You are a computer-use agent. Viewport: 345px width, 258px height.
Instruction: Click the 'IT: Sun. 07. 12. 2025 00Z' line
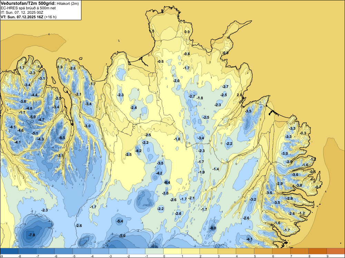[22, 12]
